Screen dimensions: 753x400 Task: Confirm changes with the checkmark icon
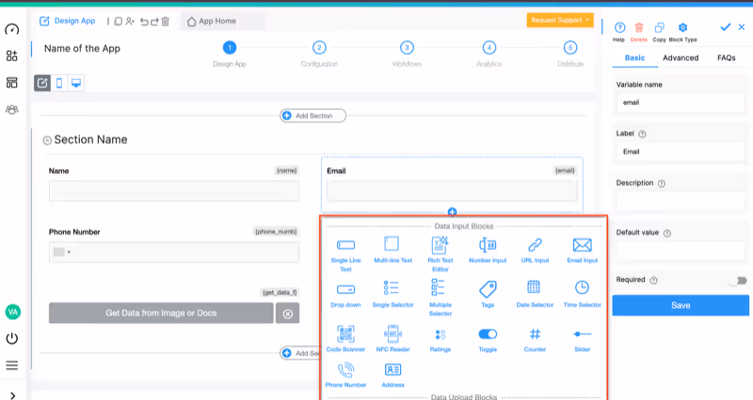pos(725,27)
